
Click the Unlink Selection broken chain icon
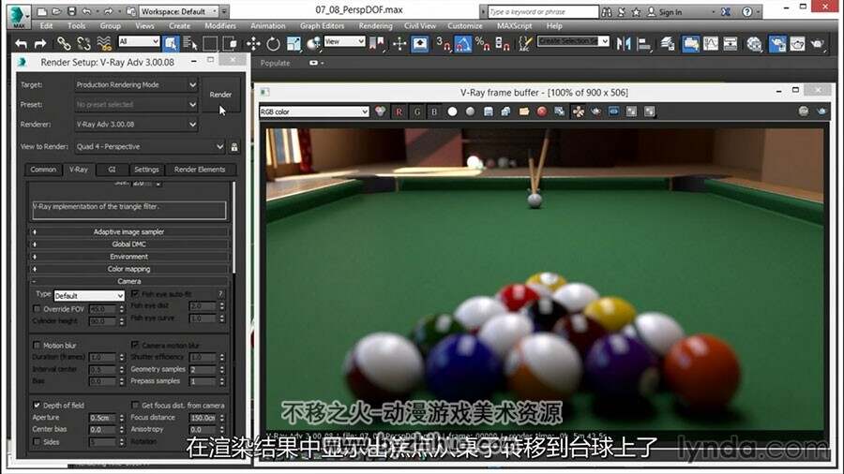coord(84,43)
